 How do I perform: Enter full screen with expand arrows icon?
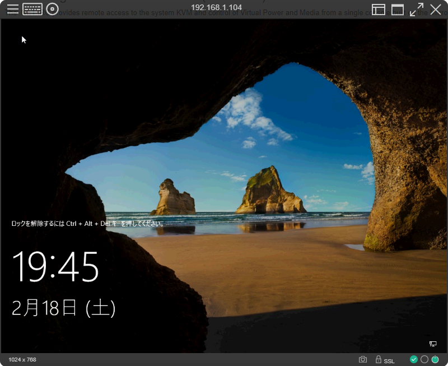coord(417,10)
